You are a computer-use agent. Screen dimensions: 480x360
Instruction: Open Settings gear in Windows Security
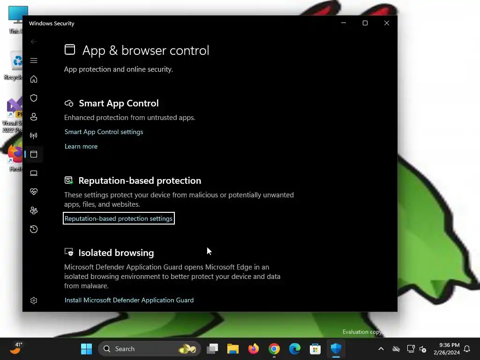click(34, 300)
